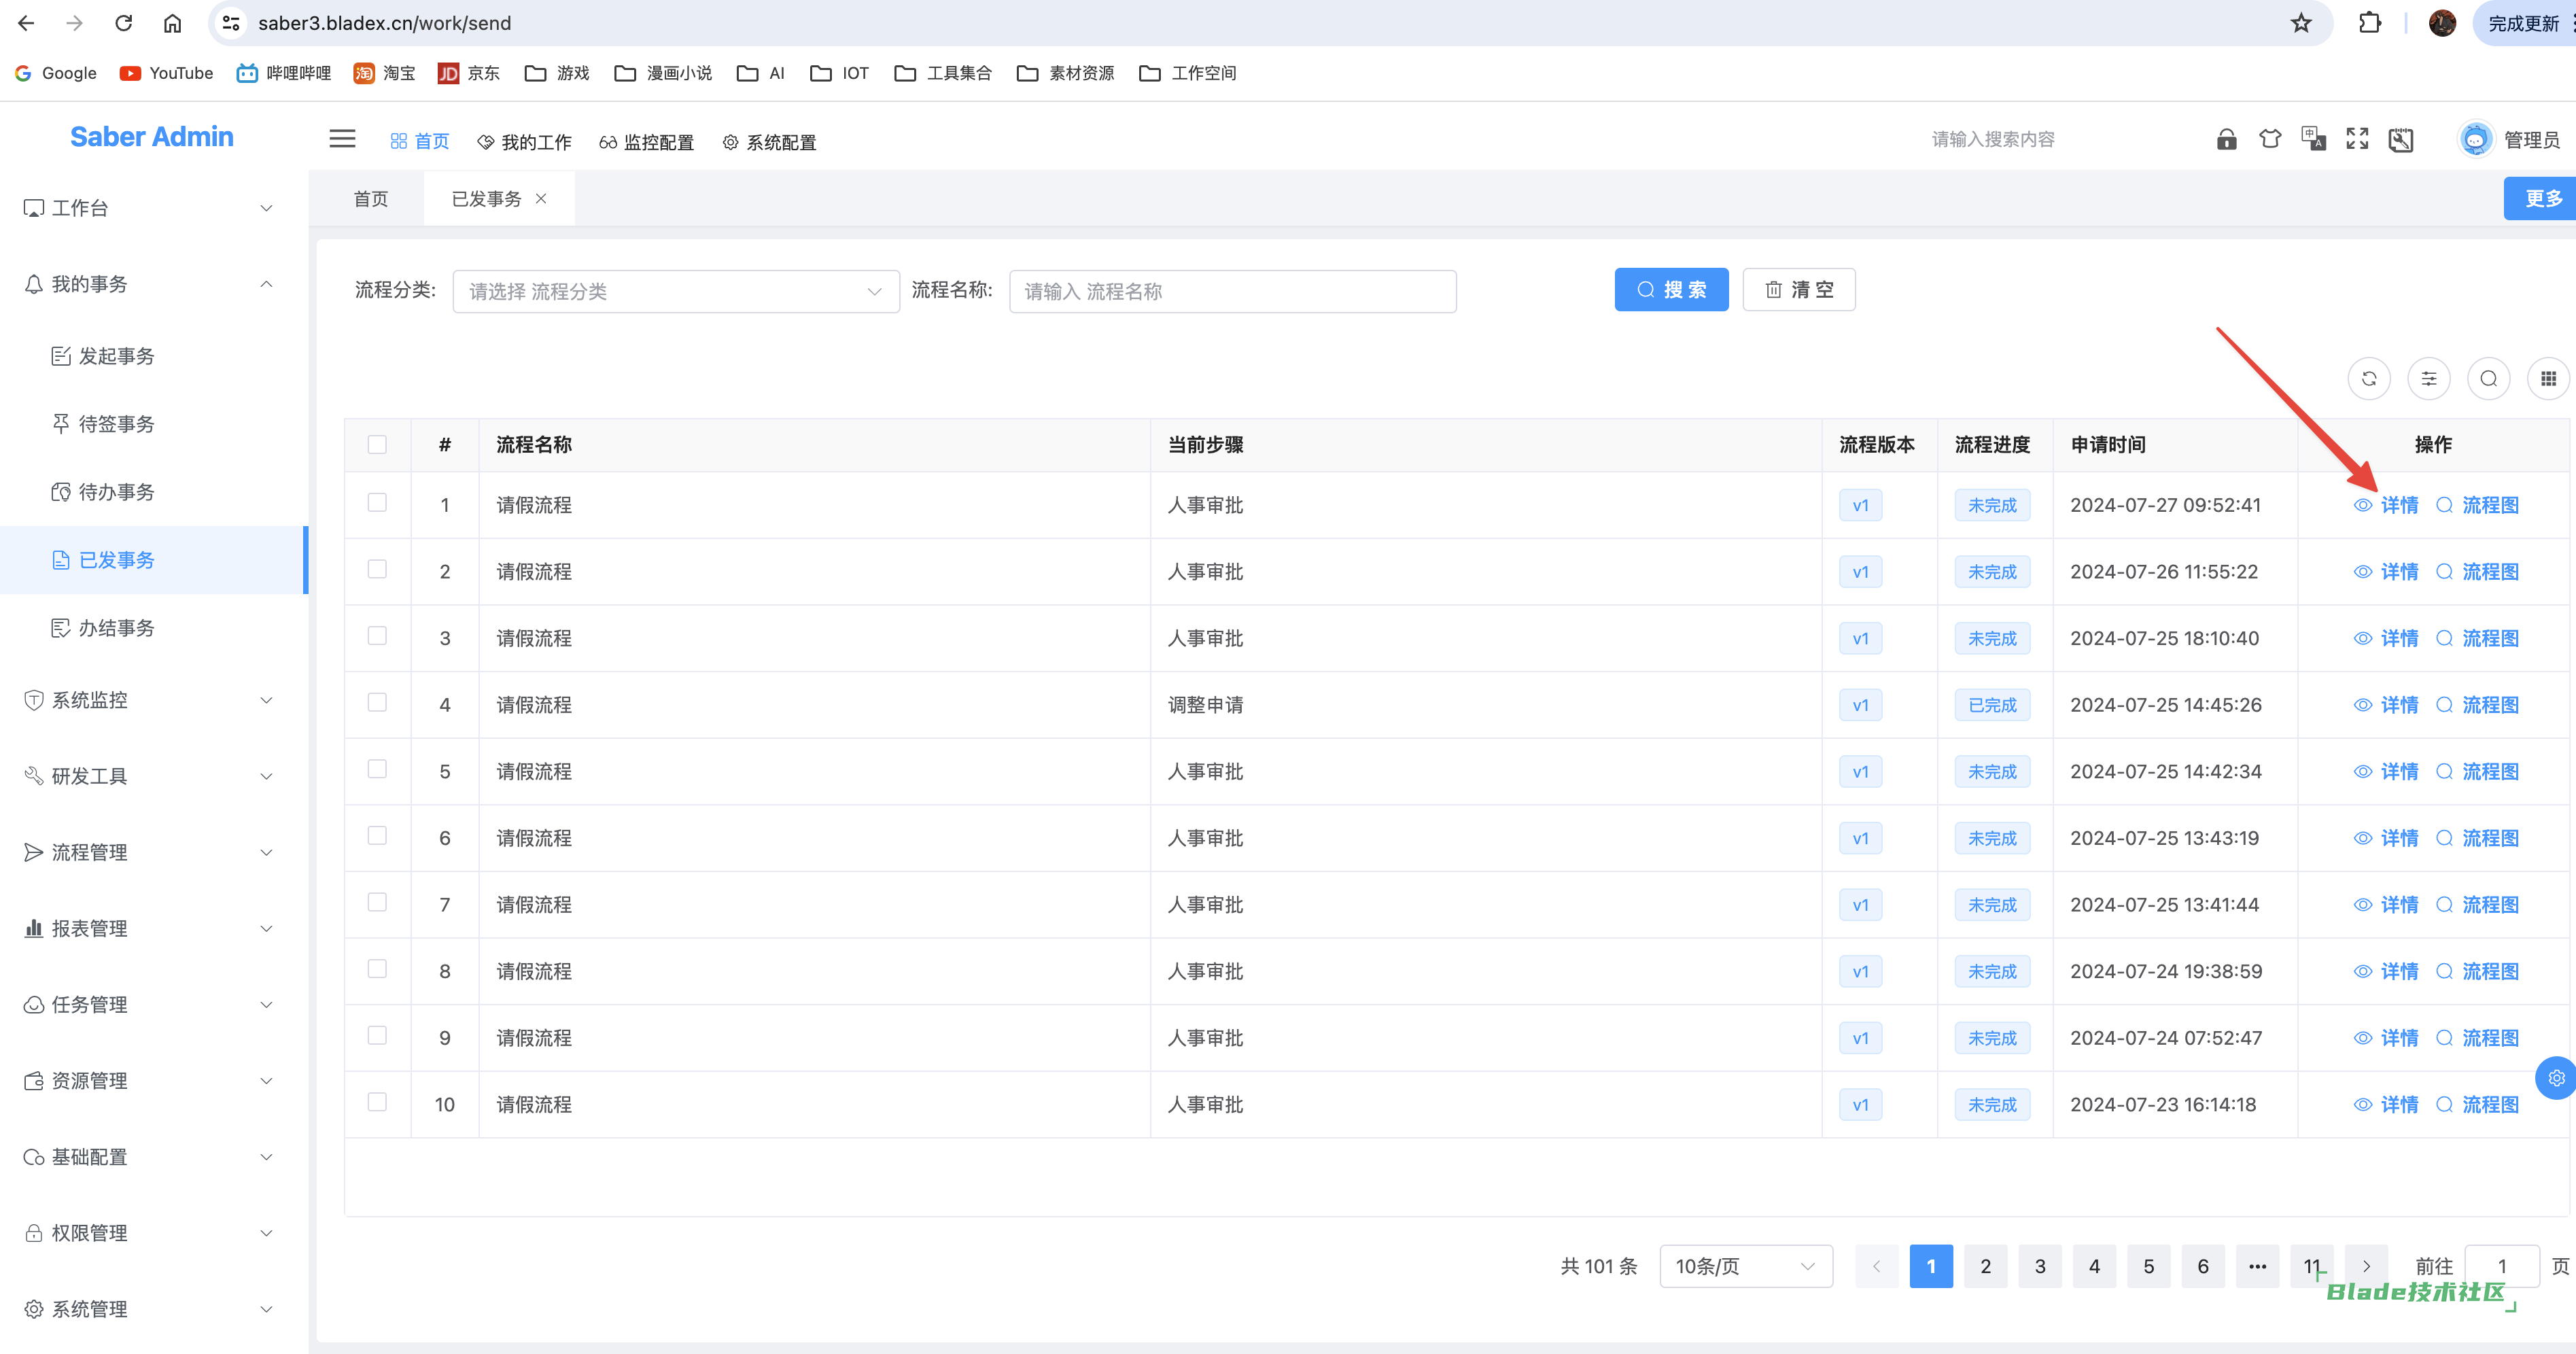Check the checkbox for row 4

[x=377, y=703]
